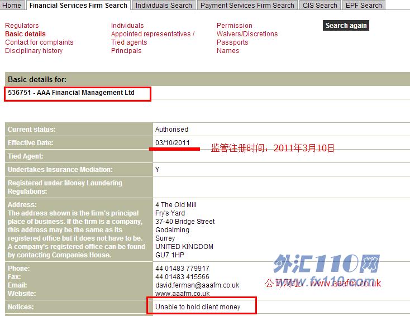Select the effective date 03/10/2011
The height and width of the screenshot is (316, 410).
coord(172,142)
